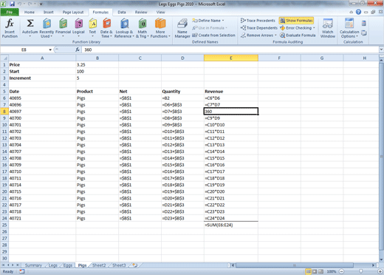This screenshot has width=384, height=275.
Task: Expand the formula bar with chevron
Action: click(381, 50)
